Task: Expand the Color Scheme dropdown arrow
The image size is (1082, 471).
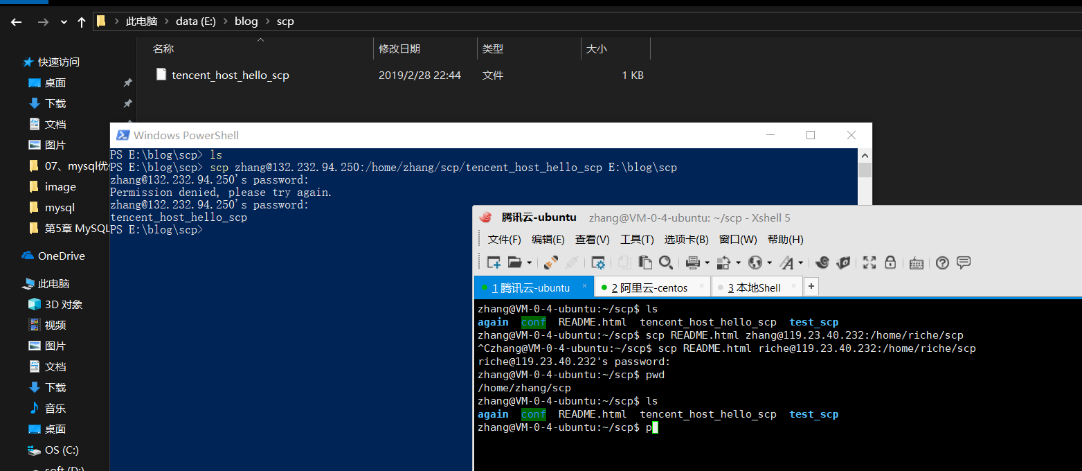Action: (738, 263)
